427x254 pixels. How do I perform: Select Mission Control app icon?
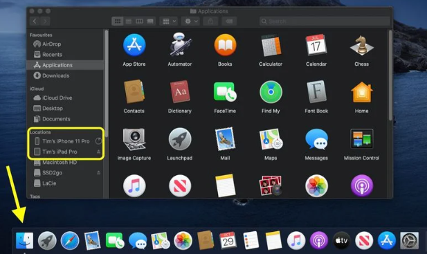362,139
